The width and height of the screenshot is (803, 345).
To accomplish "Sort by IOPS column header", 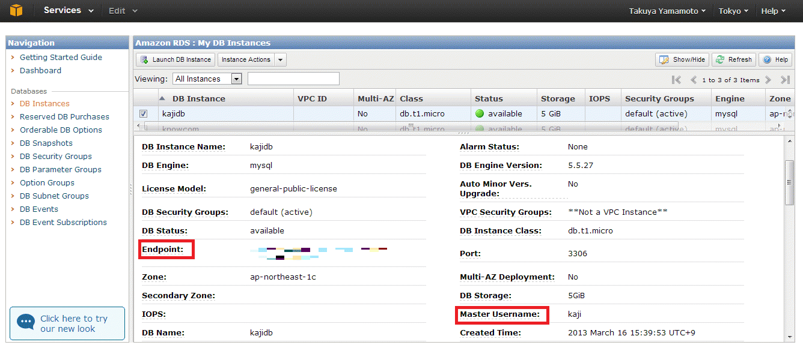I will [602, 98].
